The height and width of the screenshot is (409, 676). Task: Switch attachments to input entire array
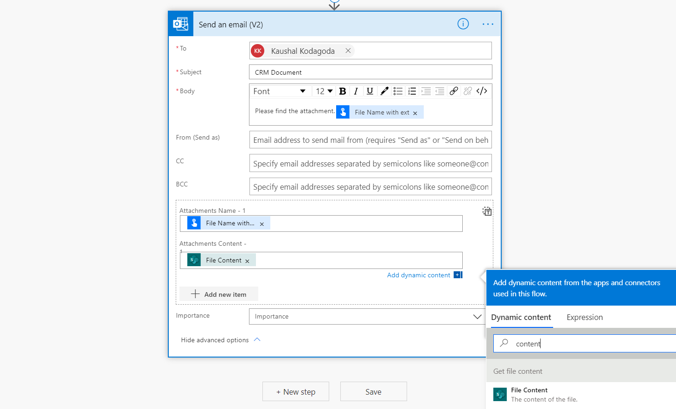(x=487, y=211)
